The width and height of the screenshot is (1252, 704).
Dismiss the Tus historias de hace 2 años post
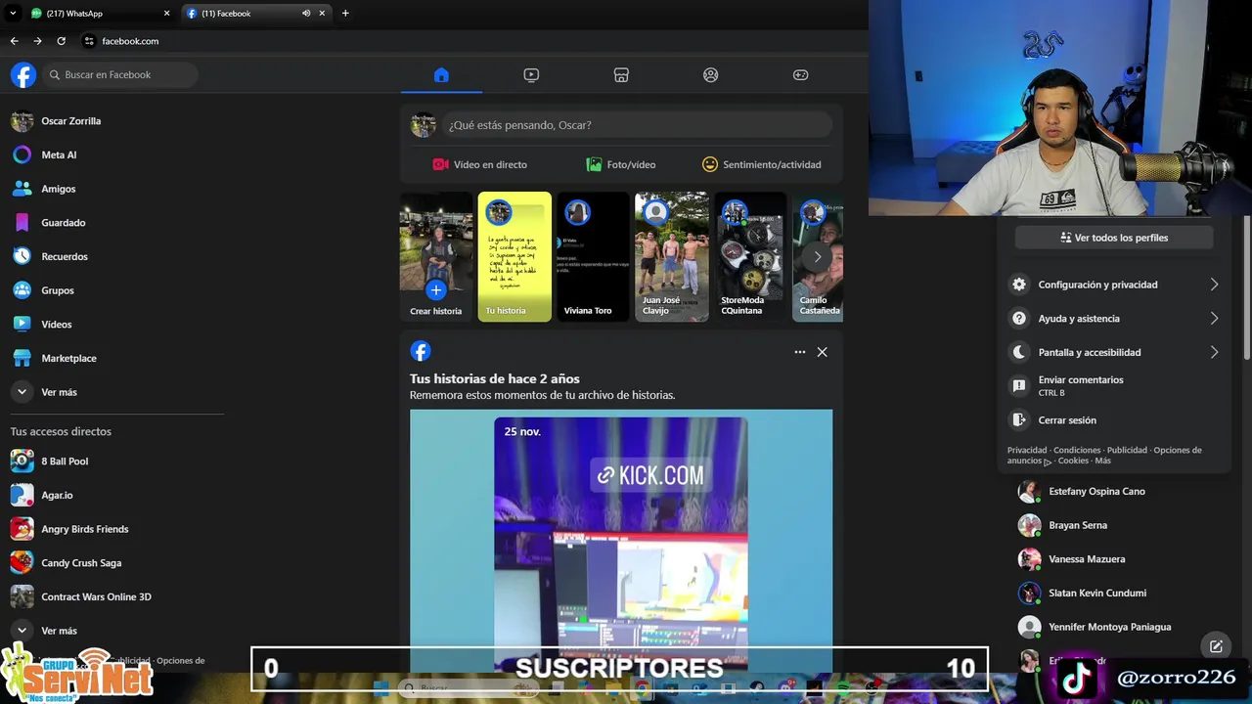click(823, 352)
